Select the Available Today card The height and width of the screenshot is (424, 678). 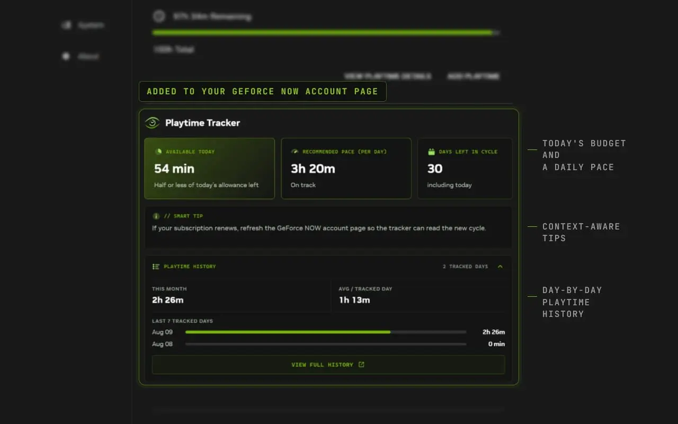pyautogui.click(x=209, y=169)
